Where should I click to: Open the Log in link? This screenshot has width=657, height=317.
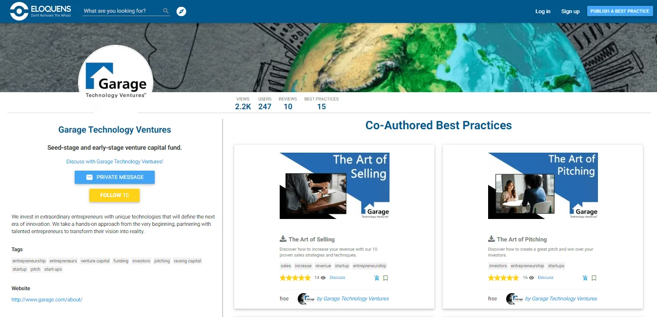[x=543, y=11]
